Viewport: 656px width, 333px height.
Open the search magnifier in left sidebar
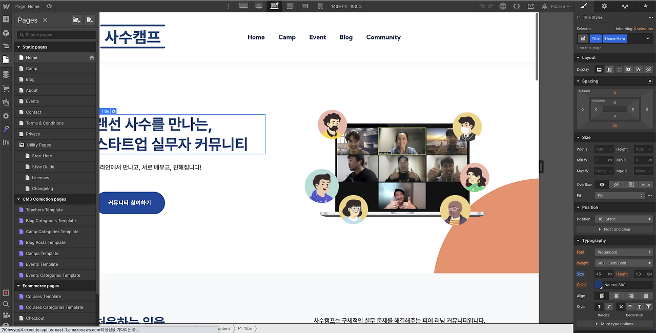pos(6,304)
